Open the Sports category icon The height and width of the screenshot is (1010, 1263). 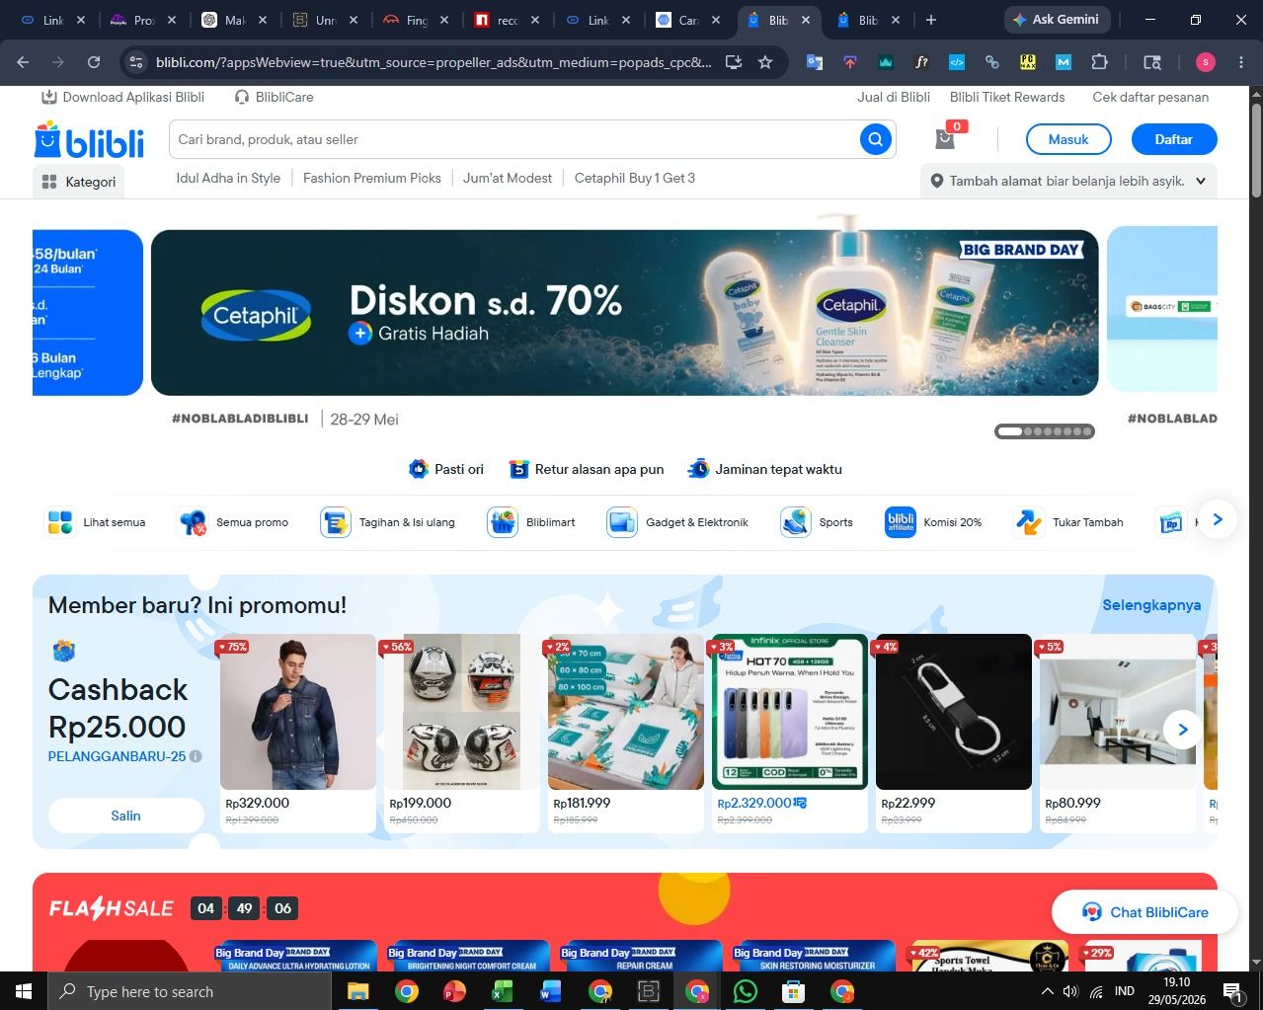coord(796,522)
